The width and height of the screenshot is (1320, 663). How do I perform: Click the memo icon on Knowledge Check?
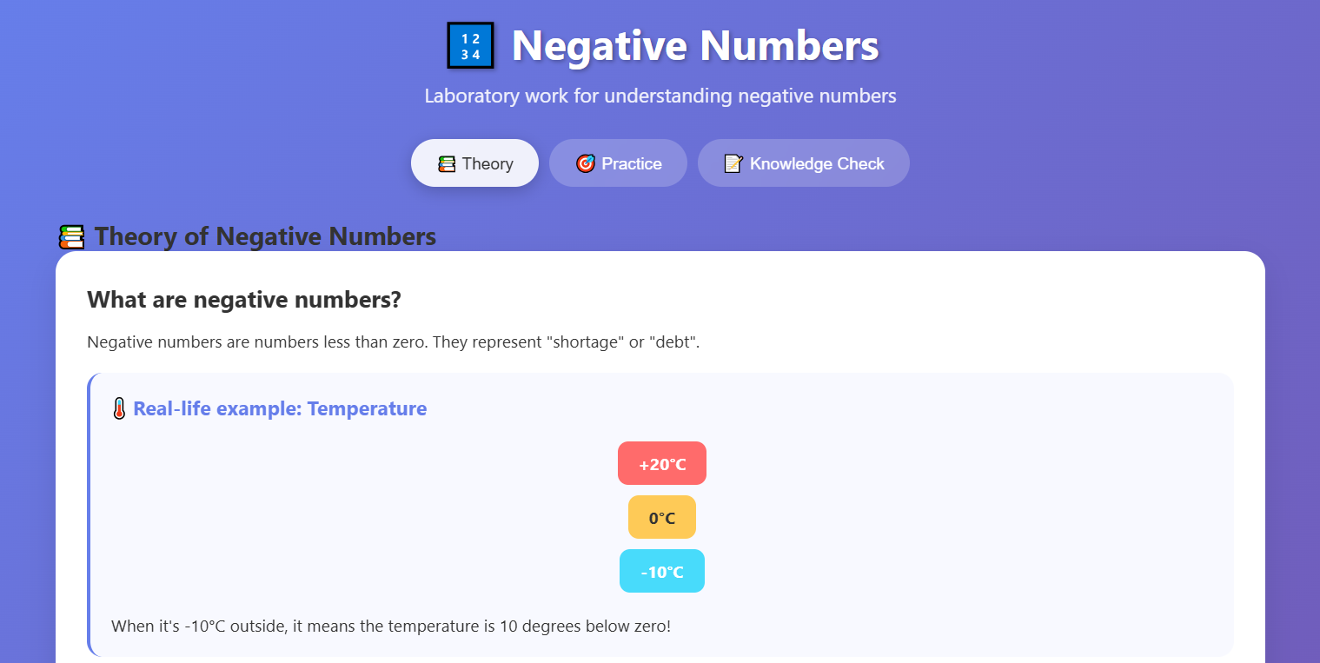[733, 163]
